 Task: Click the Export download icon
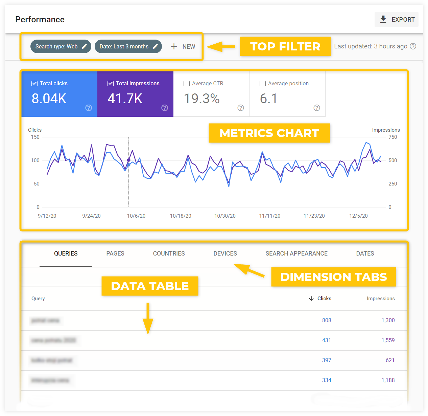pos(383,19)
